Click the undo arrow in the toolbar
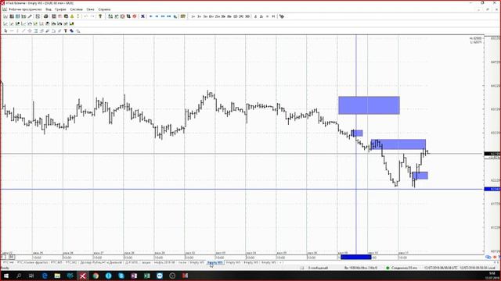 point(86,16)
